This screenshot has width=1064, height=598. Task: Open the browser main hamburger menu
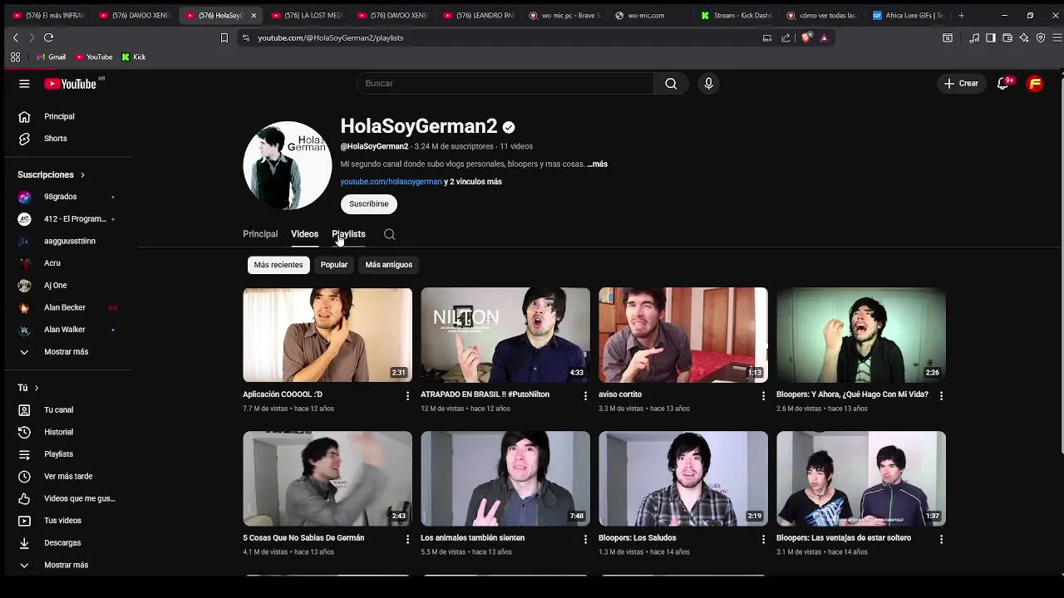point(1057,37)
